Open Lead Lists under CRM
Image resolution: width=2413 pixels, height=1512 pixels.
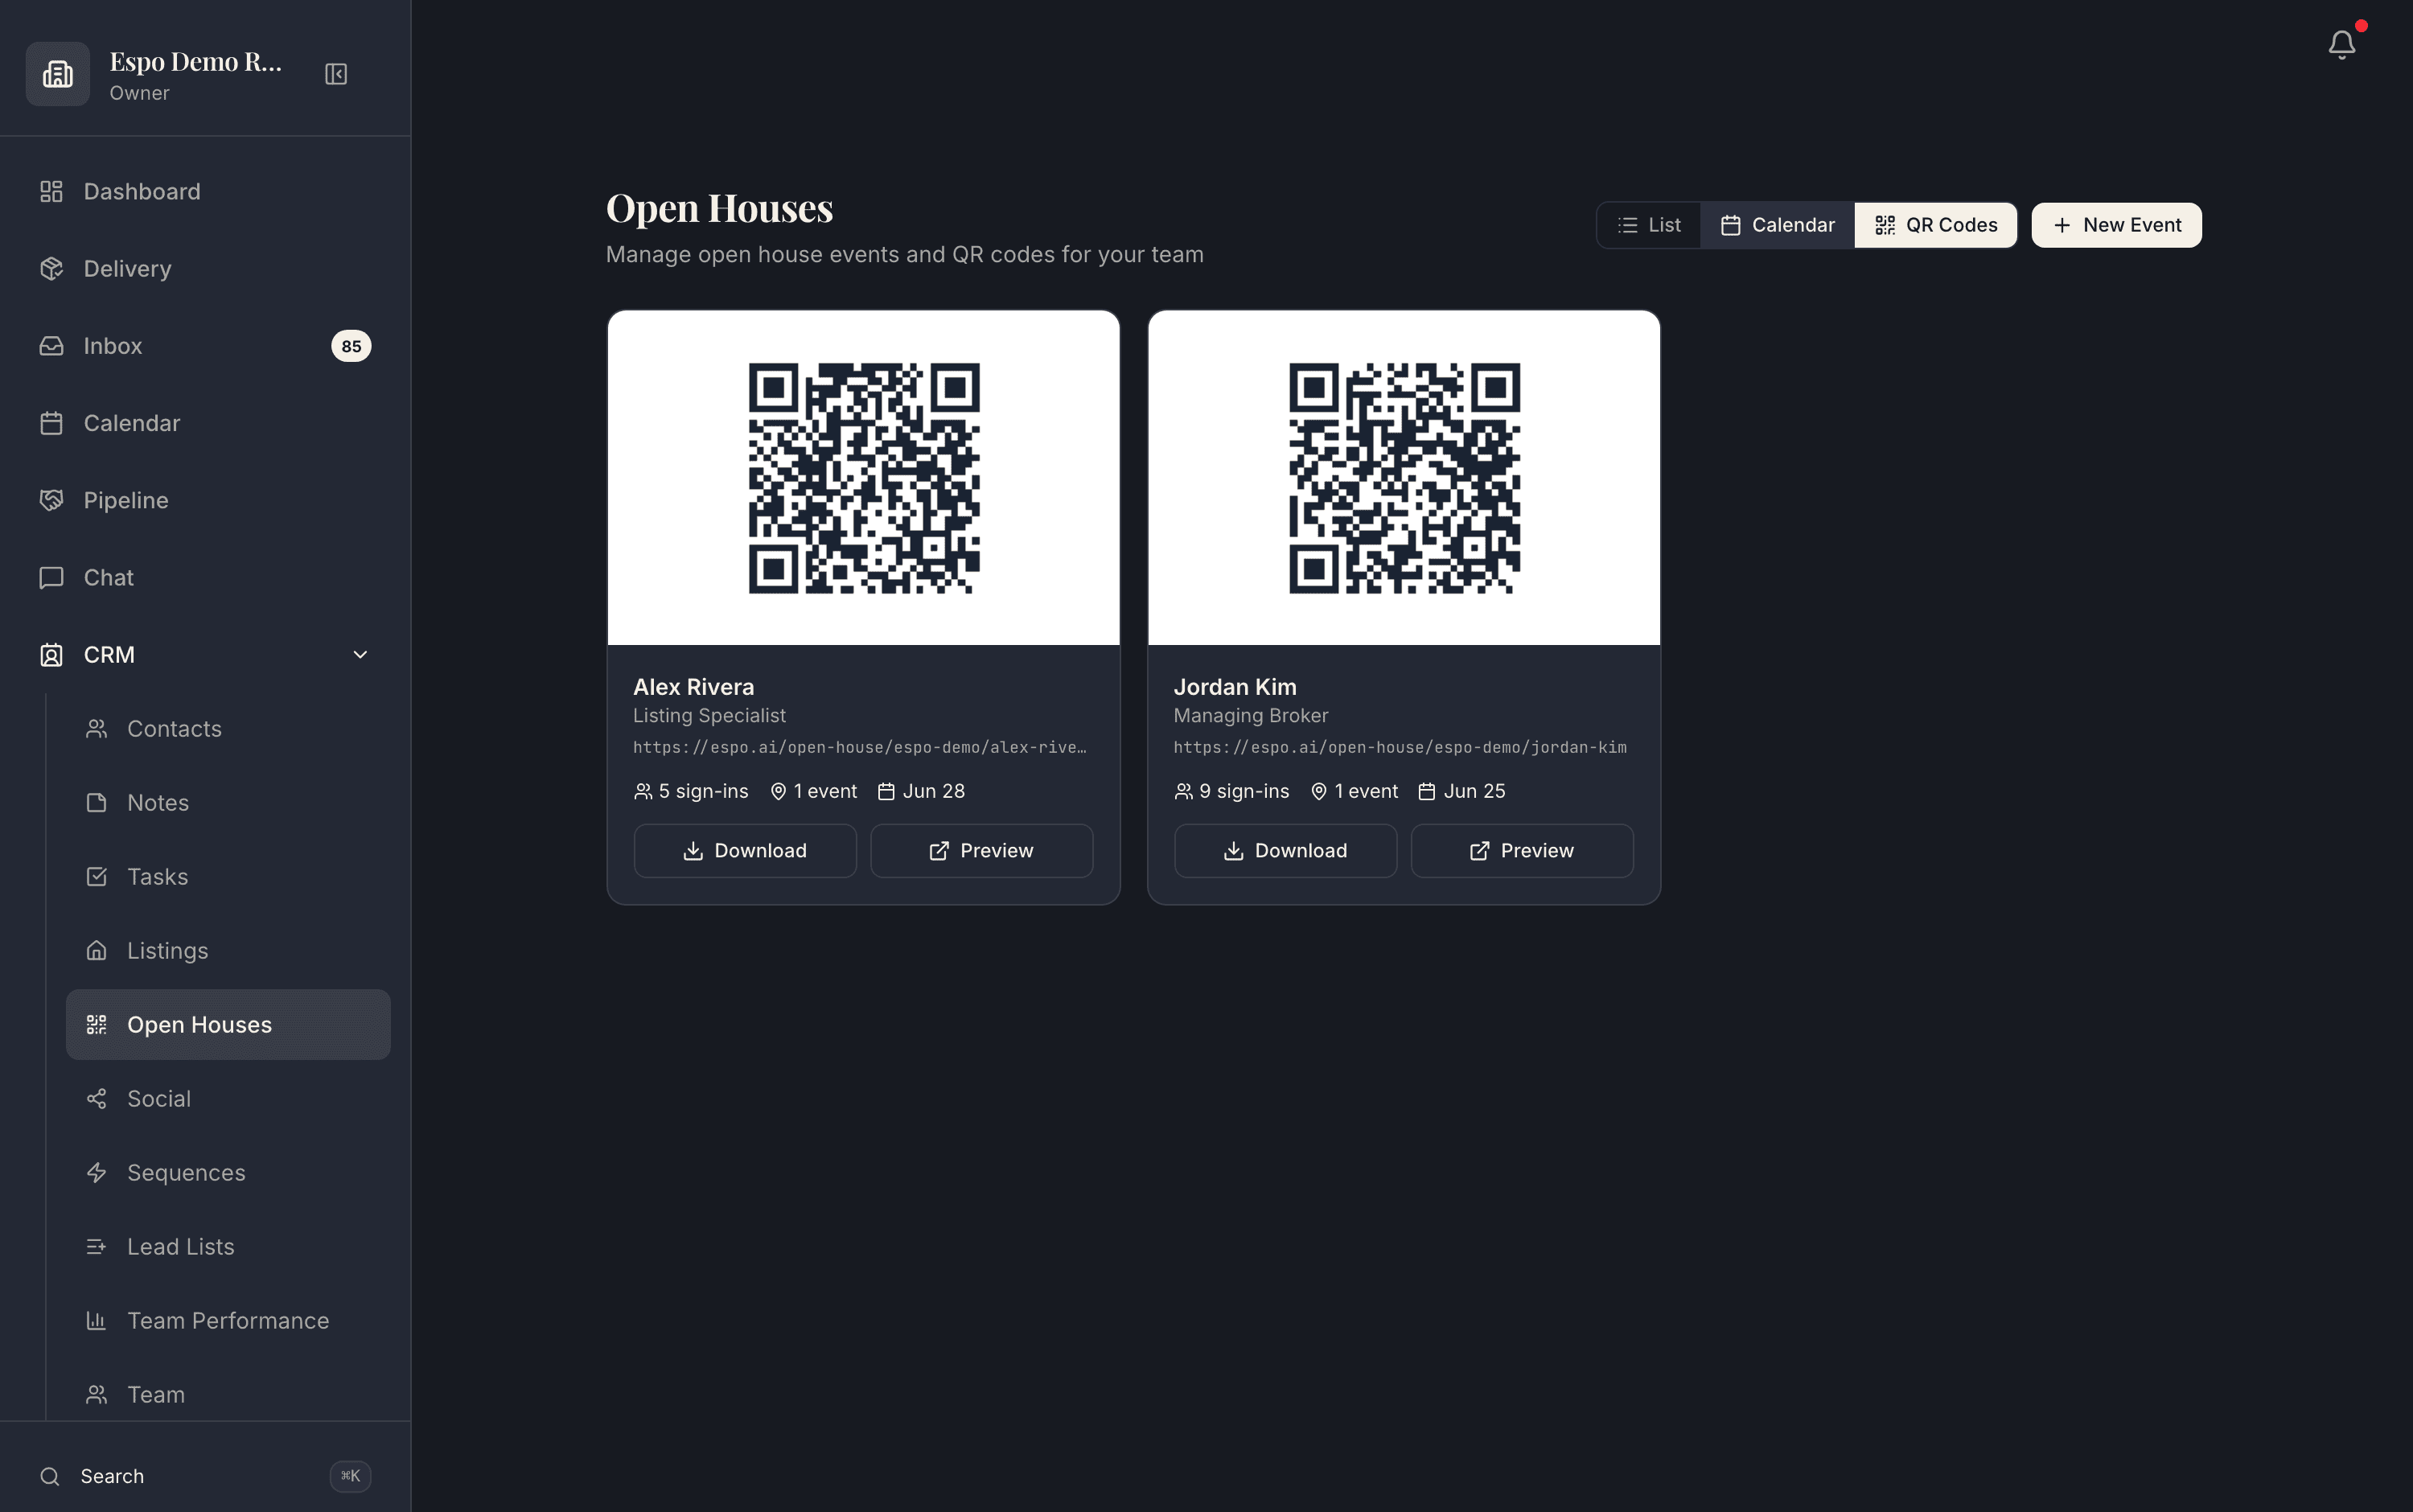coord(228,1247)
